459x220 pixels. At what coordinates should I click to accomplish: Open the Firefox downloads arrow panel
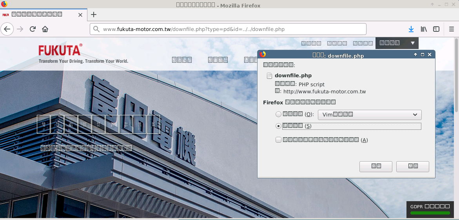tap(411, 29)
